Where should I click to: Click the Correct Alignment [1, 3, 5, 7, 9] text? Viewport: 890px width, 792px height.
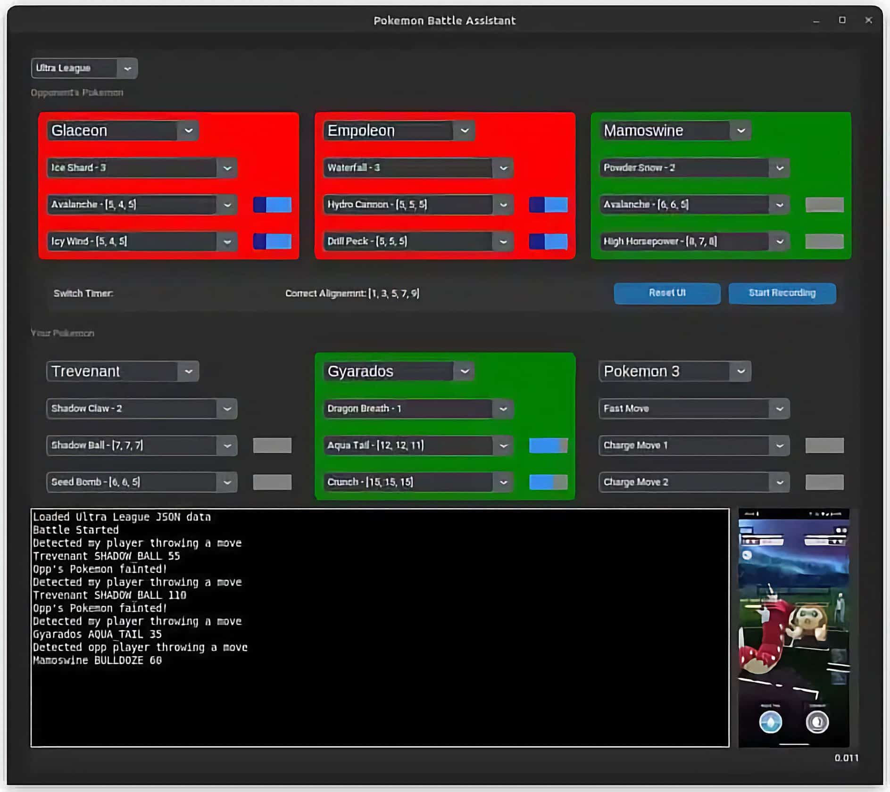pyautogui.click(x=352, y=294)
